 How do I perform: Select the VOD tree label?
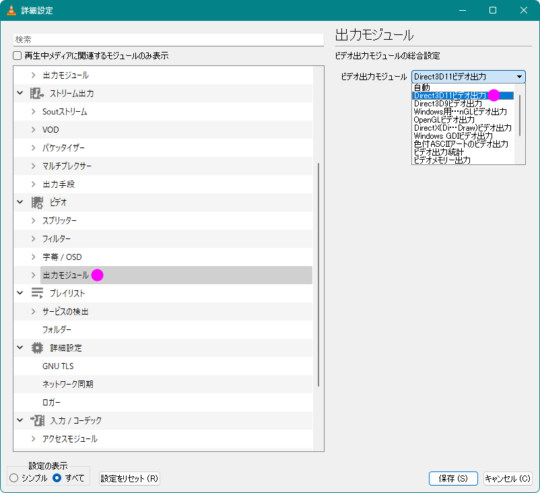(50, 130)
